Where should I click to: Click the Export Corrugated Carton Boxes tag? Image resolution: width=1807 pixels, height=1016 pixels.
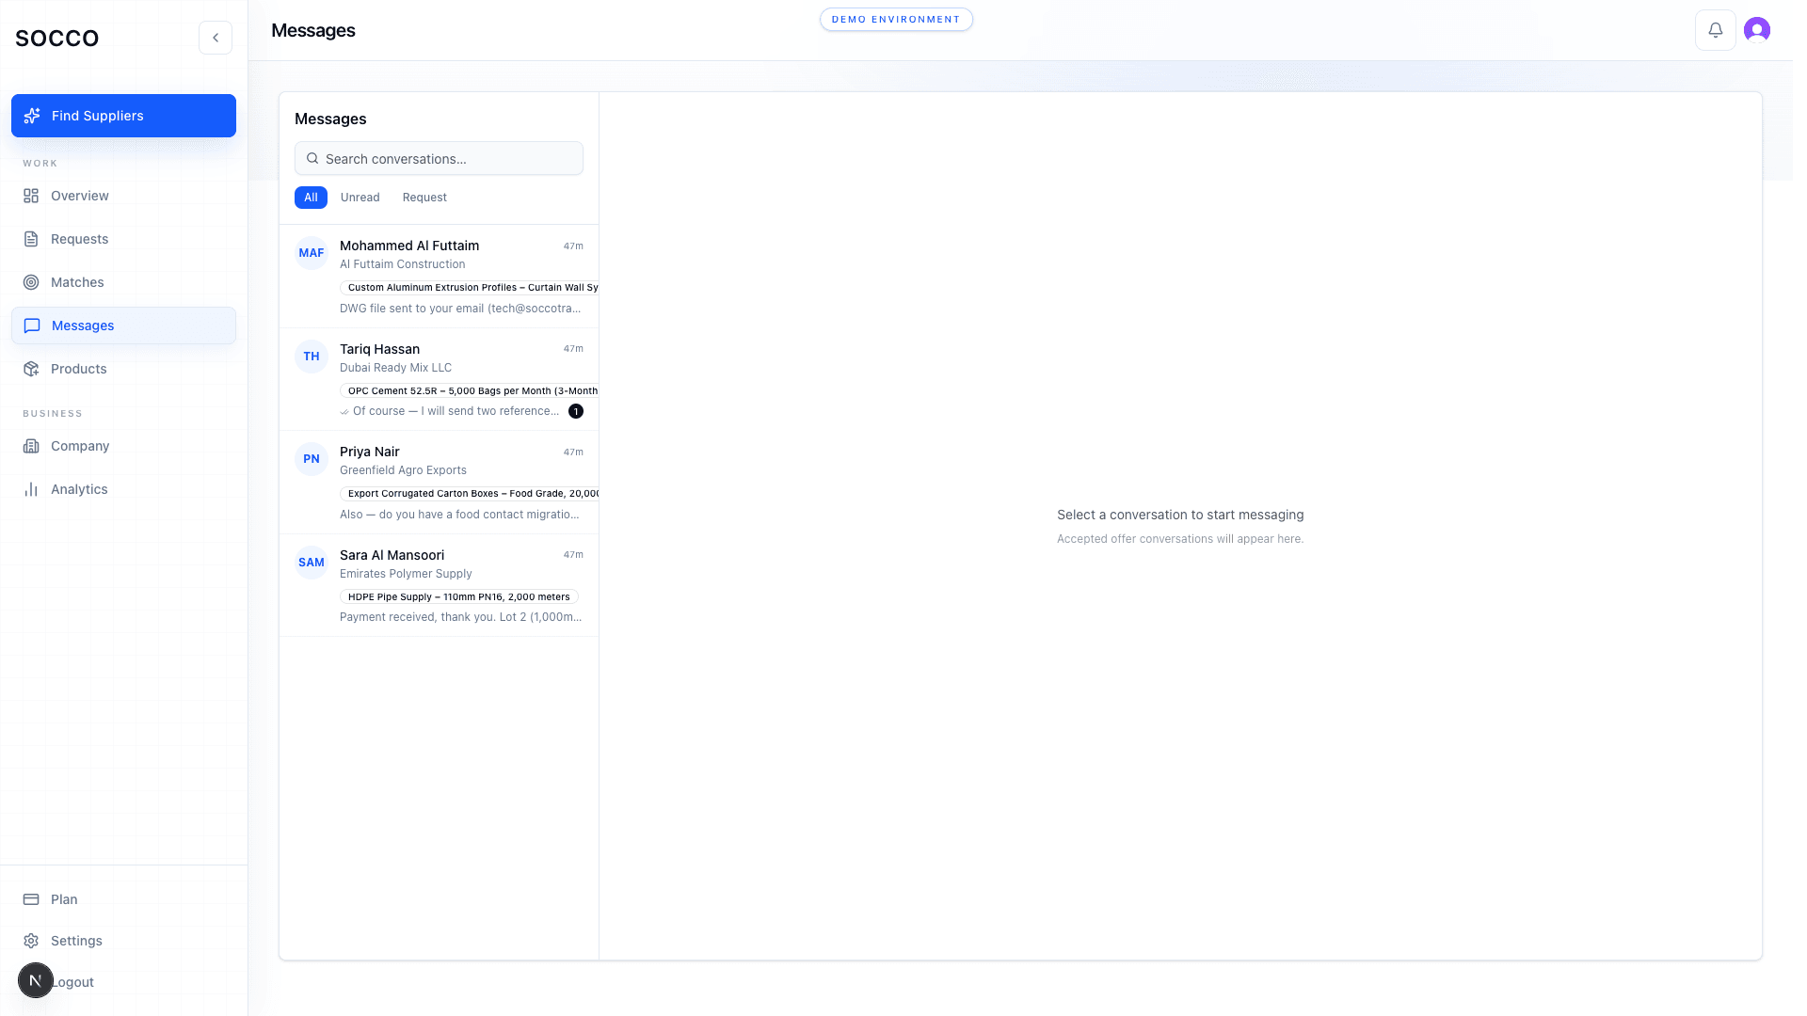(x=470, y=493)
